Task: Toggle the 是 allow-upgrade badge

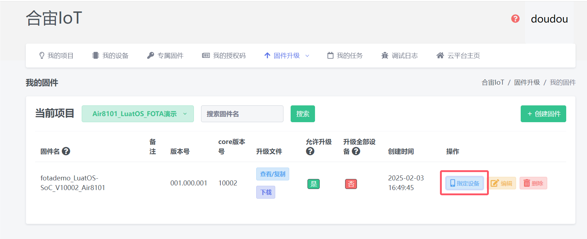Action: [314, 184]
